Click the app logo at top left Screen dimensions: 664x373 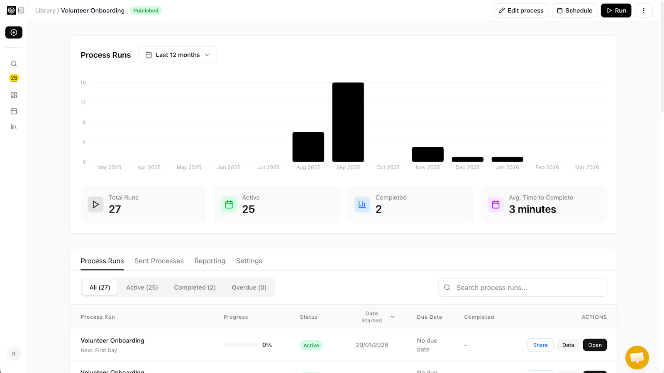coord(11,10)
